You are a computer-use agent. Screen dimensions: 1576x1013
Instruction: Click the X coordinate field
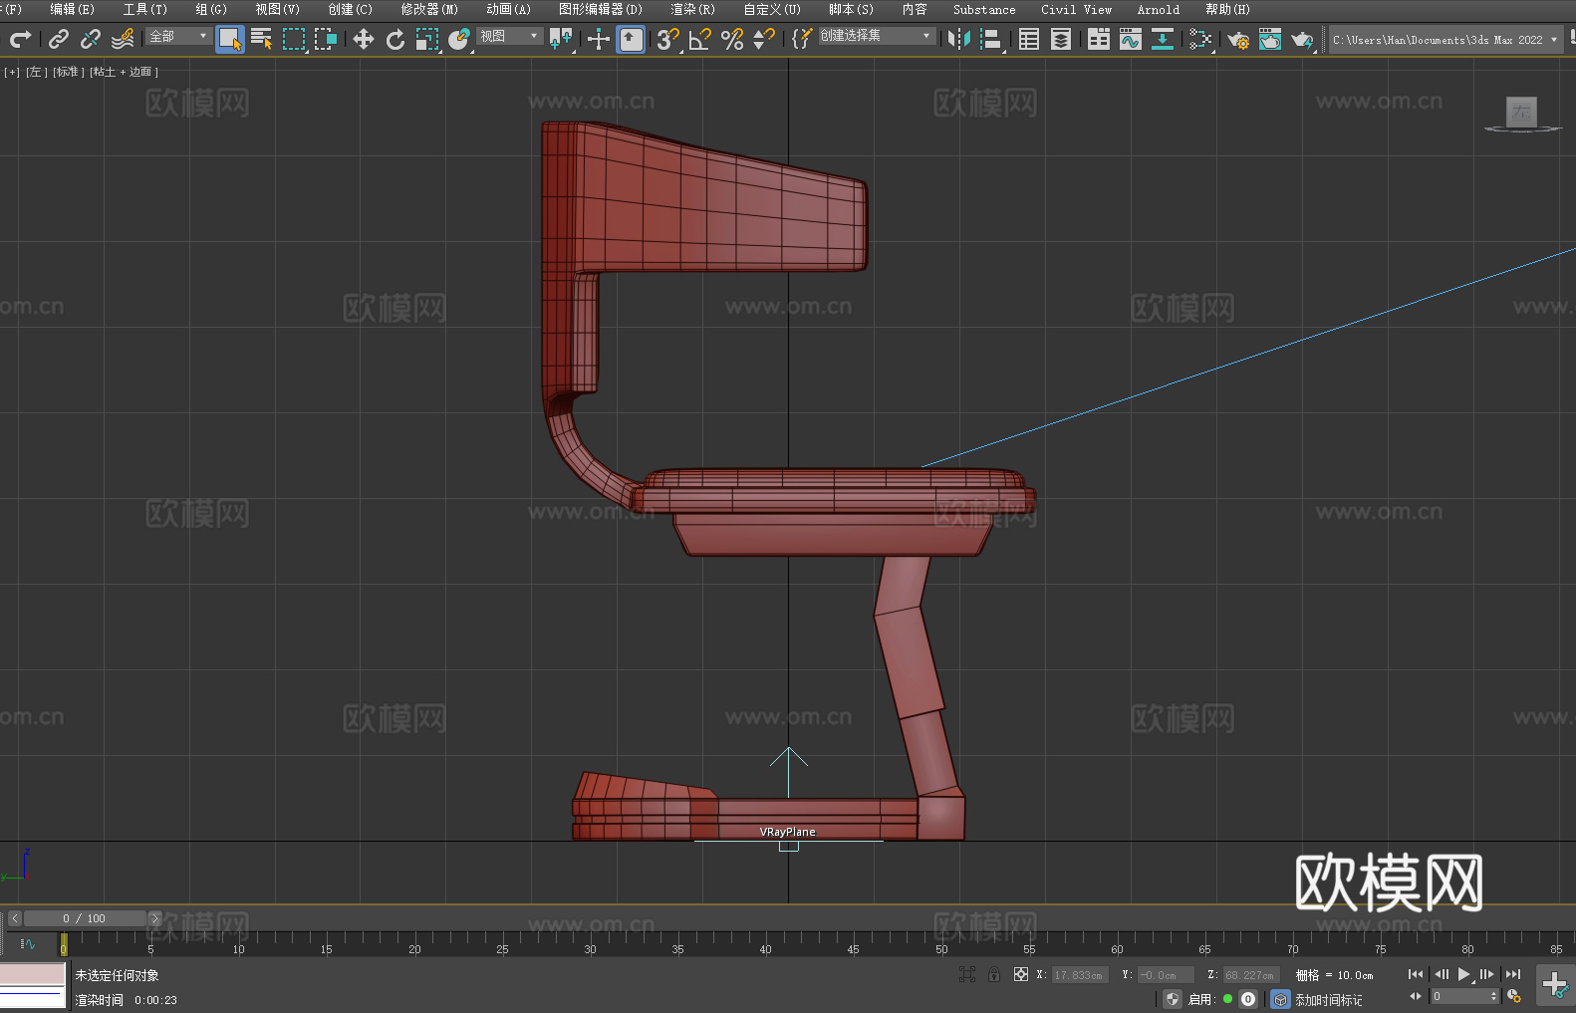click(x=1079, y=975)
